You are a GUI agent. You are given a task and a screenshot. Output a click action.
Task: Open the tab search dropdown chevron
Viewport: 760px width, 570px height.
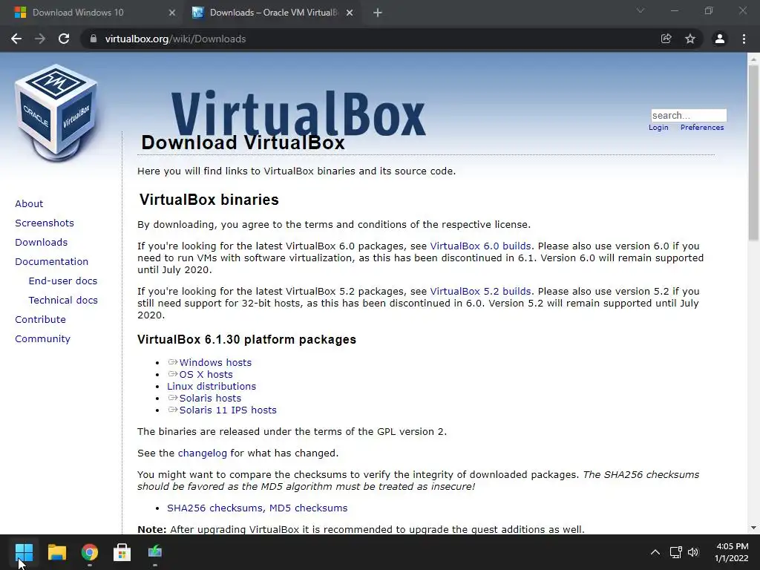pyautogui.click(x=641, y=10)
